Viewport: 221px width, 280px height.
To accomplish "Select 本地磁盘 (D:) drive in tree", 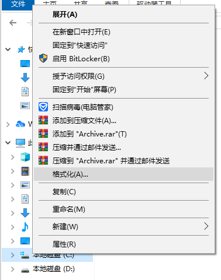I will tap(53, 269).
